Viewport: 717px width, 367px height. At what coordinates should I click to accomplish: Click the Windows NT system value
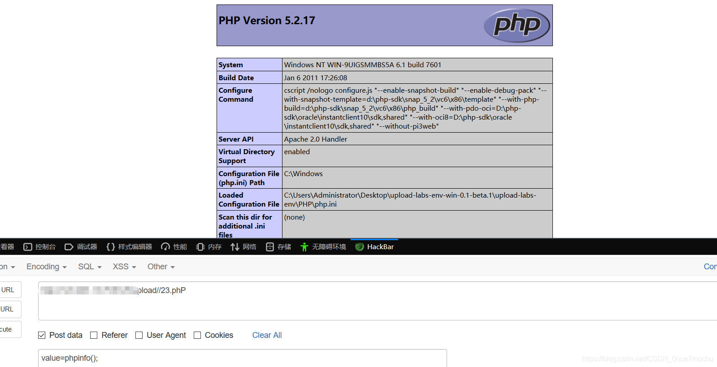pyautogui.click(x=362, y=65)
